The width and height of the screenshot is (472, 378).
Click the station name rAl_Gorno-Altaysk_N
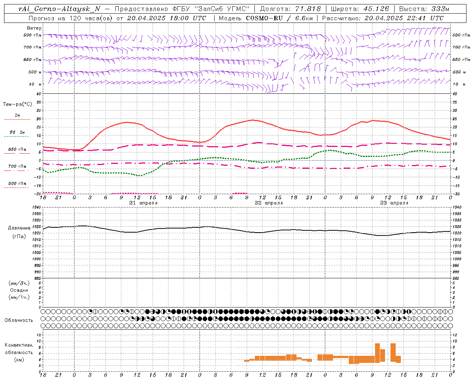59,9
